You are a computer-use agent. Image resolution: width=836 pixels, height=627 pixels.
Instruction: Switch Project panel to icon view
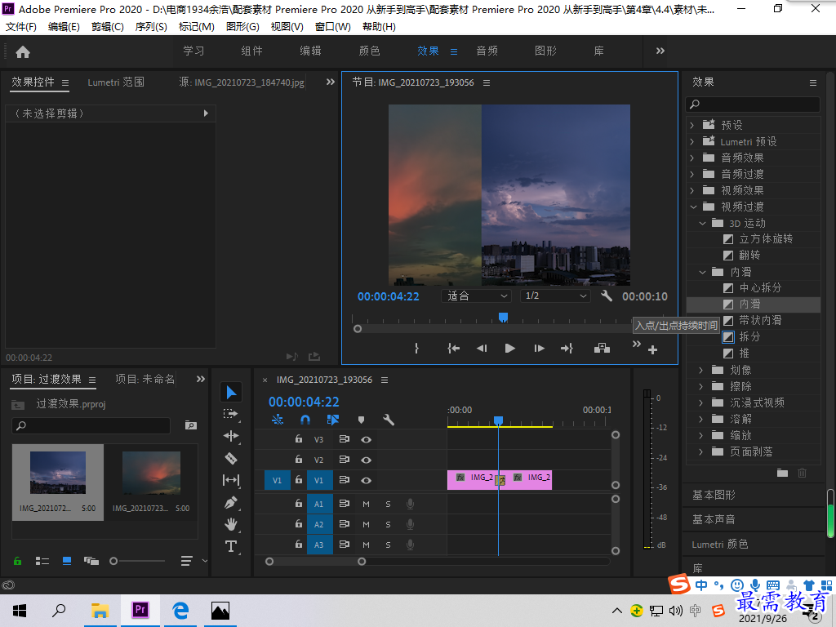(x=67, y=561)
